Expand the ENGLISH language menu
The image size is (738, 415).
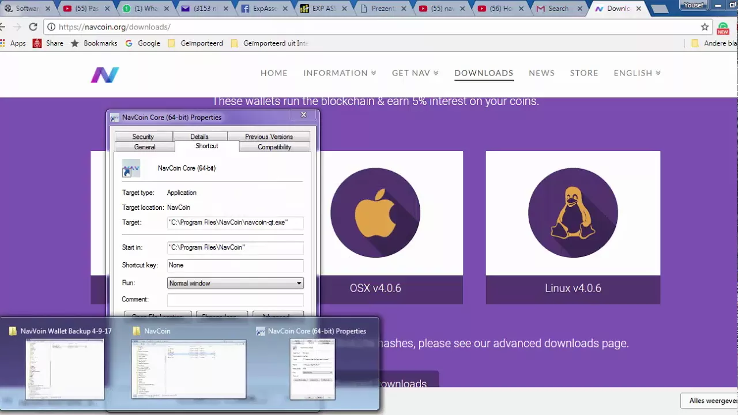point(637,73)
